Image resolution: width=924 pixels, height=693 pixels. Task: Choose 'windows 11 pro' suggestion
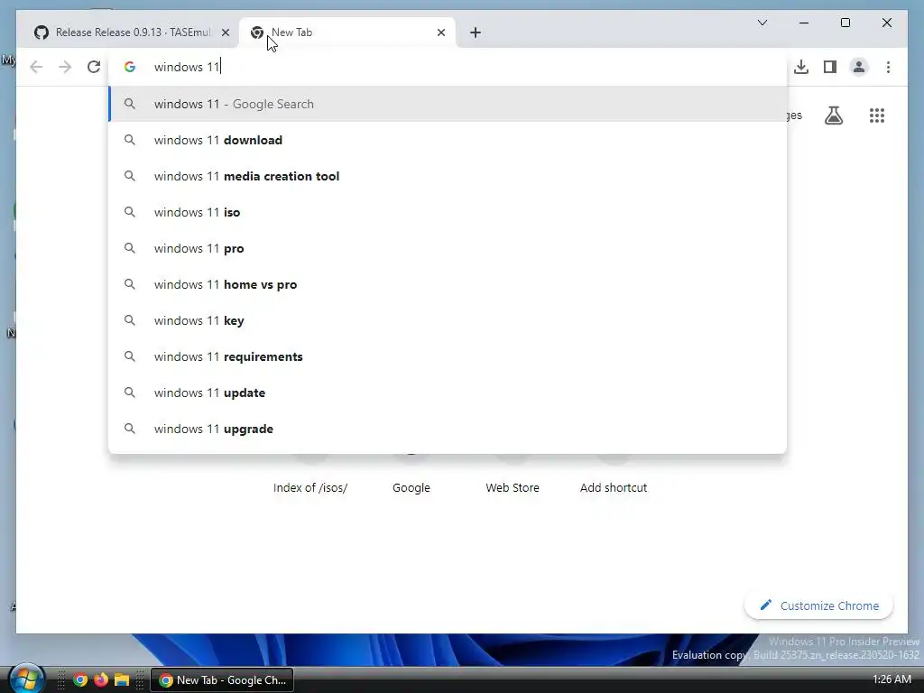[x=448, y=249]
